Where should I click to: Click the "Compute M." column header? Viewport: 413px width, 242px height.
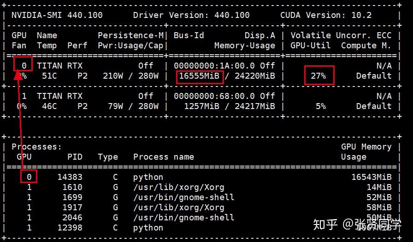[x=366, y=46]
